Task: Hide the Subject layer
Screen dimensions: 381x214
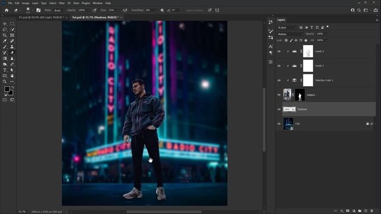Action: pos(279,95)
